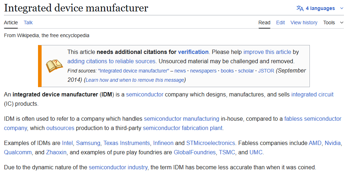This screenshot has height=180, width=350.
Task: Go to the Texas Instruments article
Action: tap(127, 143)
